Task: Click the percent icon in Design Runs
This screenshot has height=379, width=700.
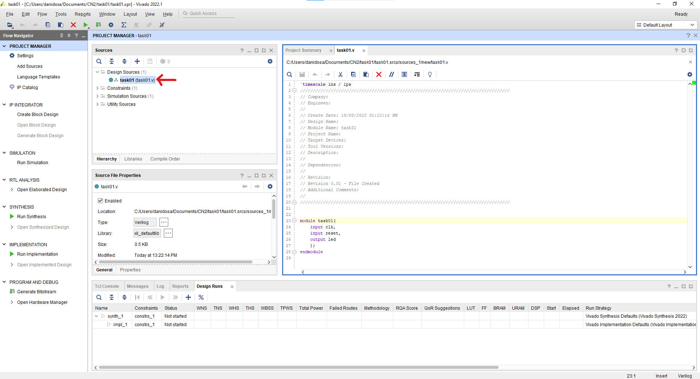Action: [x=201, y=297]
